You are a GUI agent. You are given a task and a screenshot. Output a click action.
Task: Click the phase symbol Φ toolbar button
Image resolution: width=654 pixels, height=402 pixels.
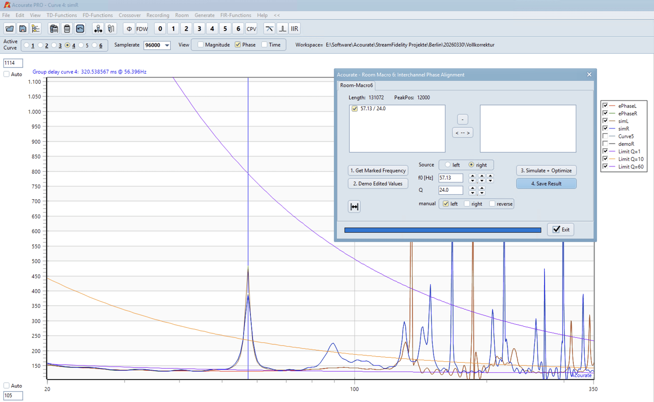[129, 29]
